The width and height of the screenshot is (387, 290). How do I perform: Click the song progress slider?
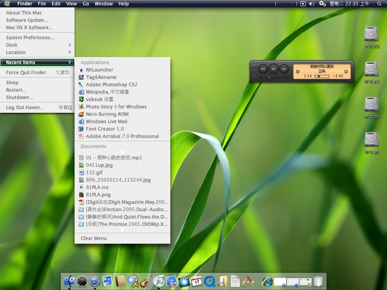(321, 76)
